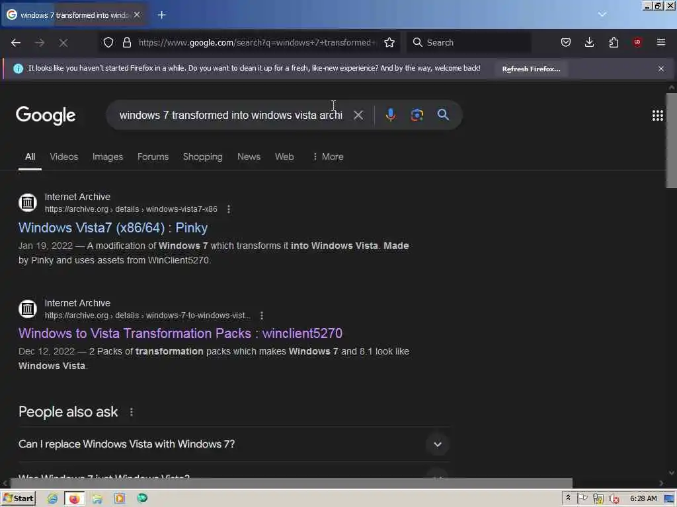Open the Windows Start menu

[19, 498]
